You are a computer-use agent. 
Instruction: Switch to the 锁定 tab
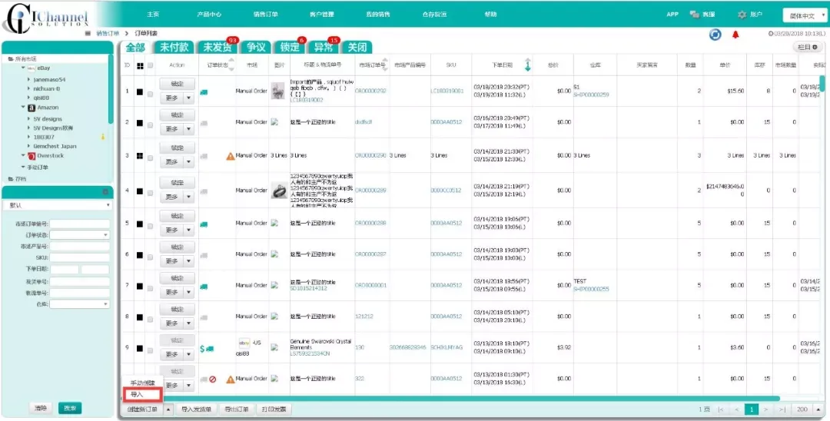(290, 47)
